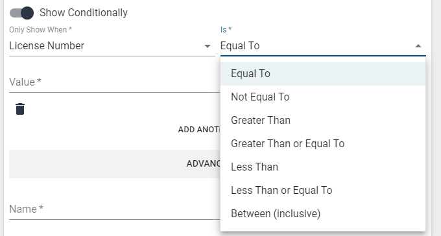Screen dimensions: 441x236
Task: Click the Equal To value in the Is field
Action: (240, 46)
